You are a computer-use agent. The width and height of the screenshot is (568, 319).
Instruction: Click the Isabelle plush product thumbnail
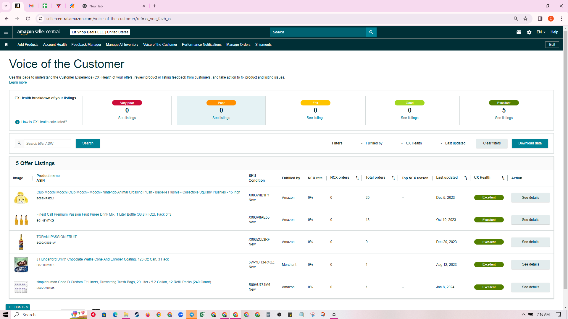point(21,198)
